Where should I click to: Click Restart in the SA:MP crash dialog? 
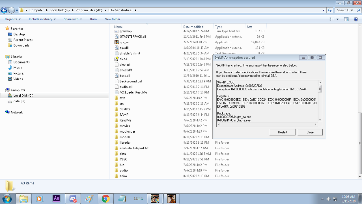point(283,132)
